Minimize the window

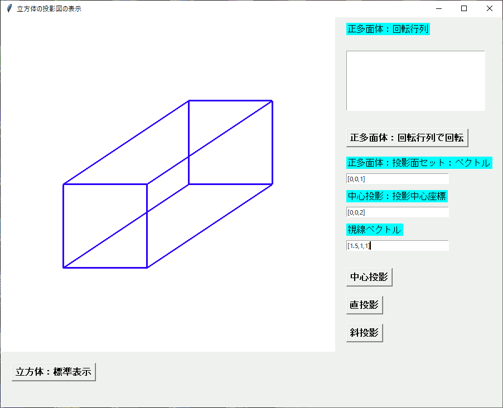tap(439, 9)
